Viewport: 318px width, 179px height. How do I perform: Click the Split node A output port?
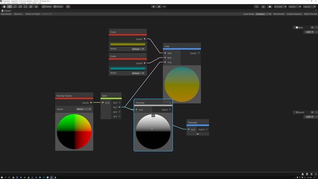pos(119,116)
